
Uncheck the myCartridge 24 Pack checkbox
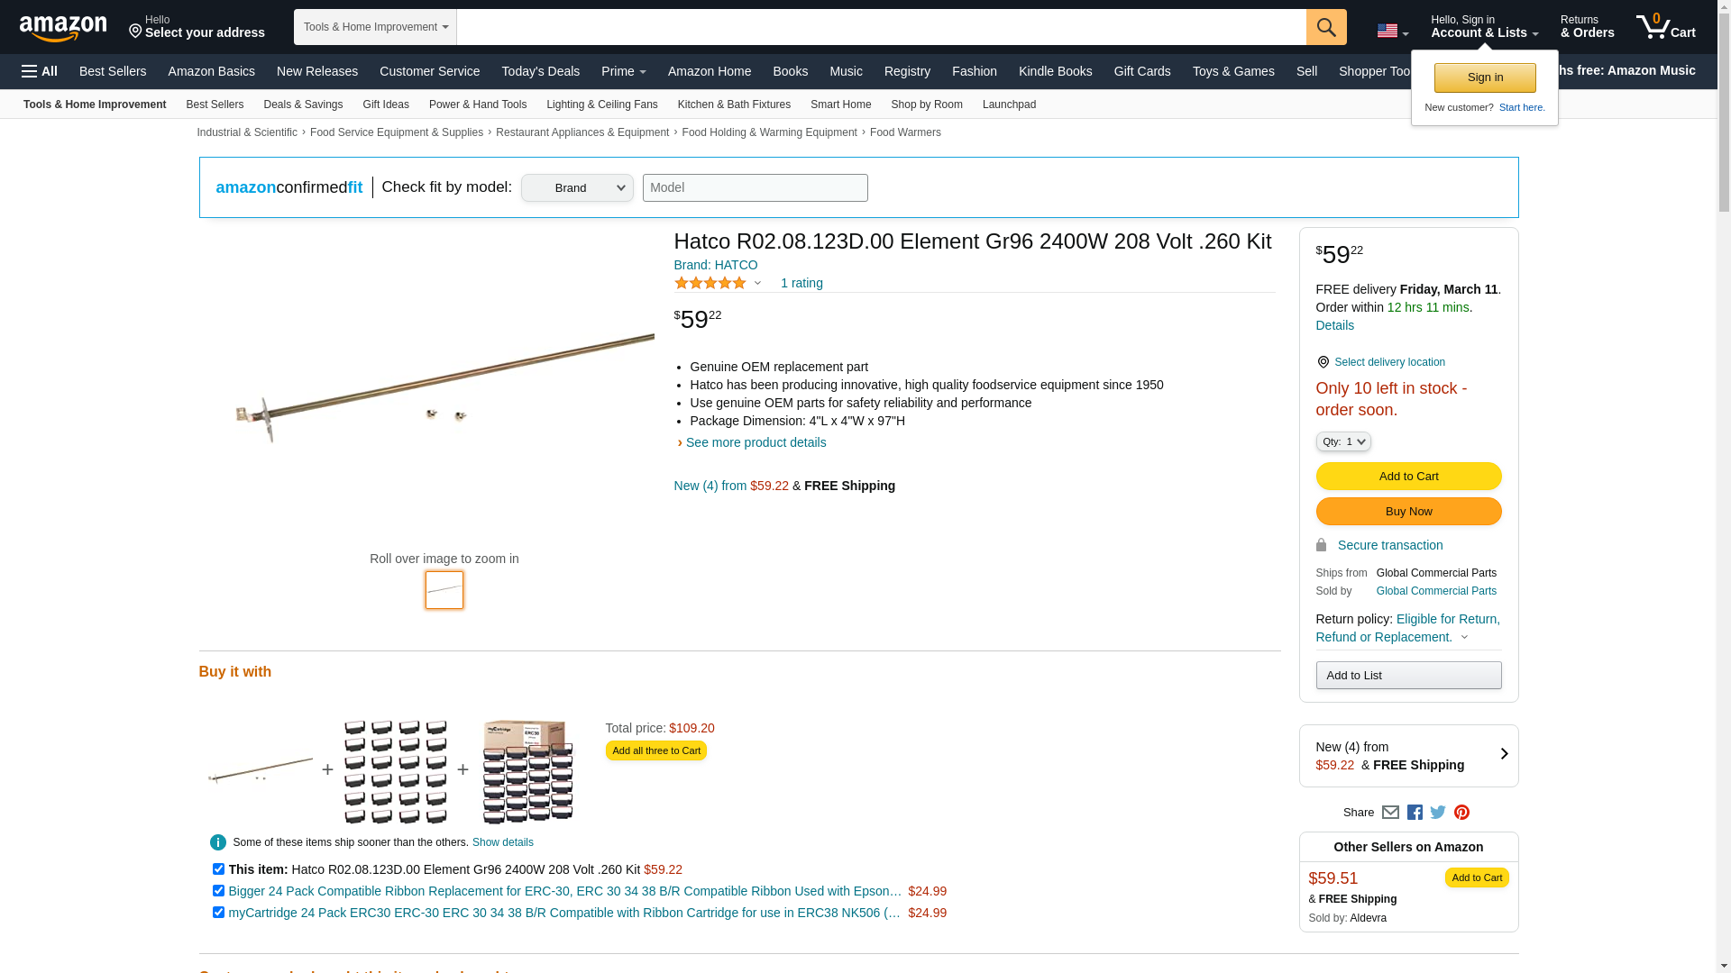click(218, 913)
